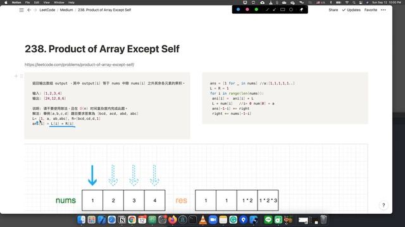Open the Medium breadcrumb
The width and height of the screenshot is (405, 227).
66,10
